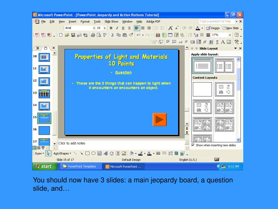The width and height of the screenshot is (278, 209).
Task: Draw an oval shape in Drawing toolbar
Action: pos(93,153)
